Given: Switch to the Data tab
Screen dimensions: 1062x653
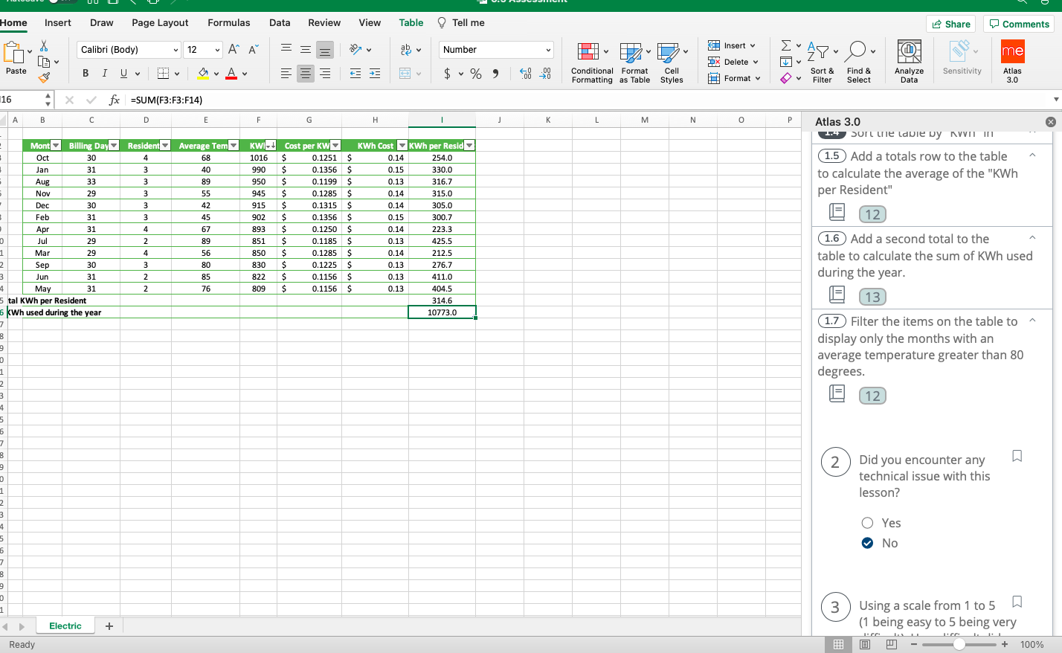Looking at the screenshot, I should coord(280,23).
